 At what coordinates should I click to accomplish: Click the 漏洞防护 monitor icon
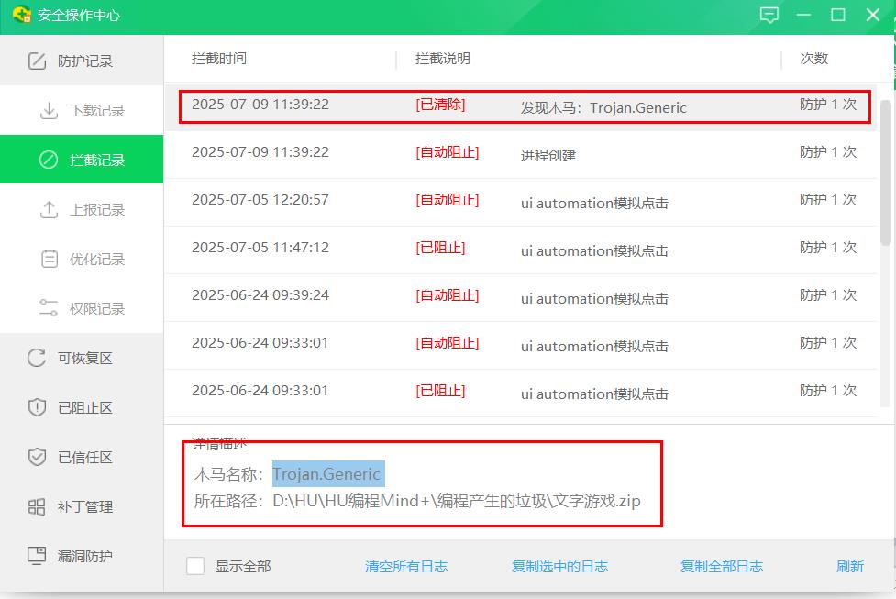click(x=37, y=556)
